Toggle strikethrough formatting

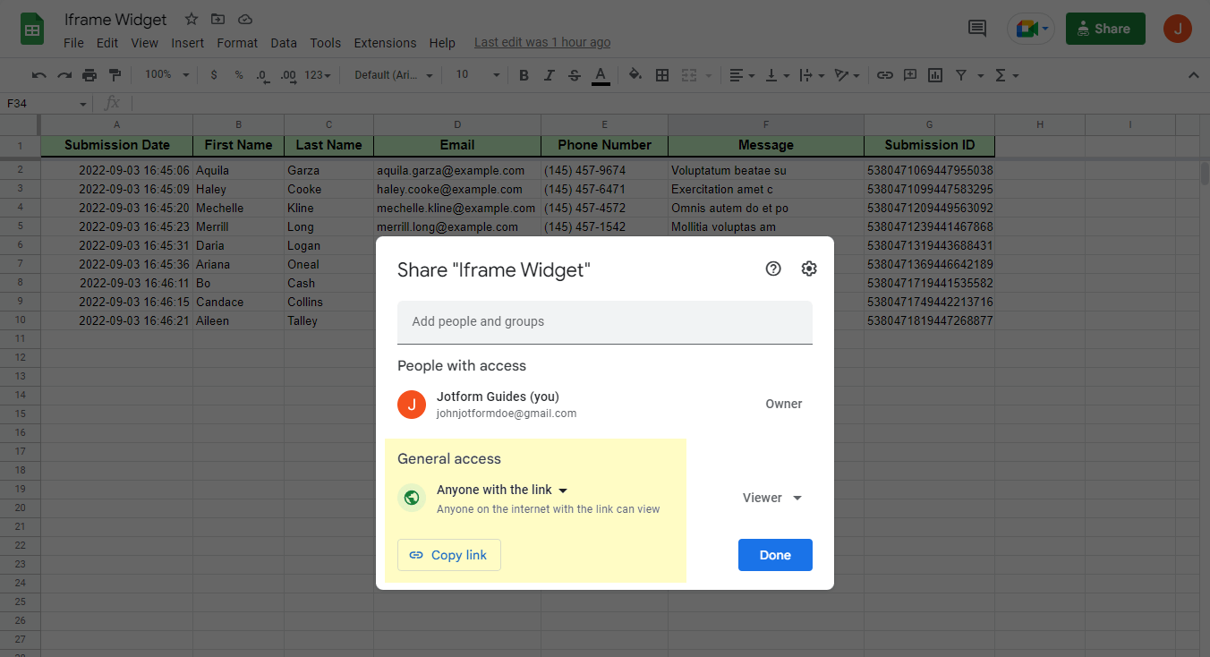pos(575,75)
